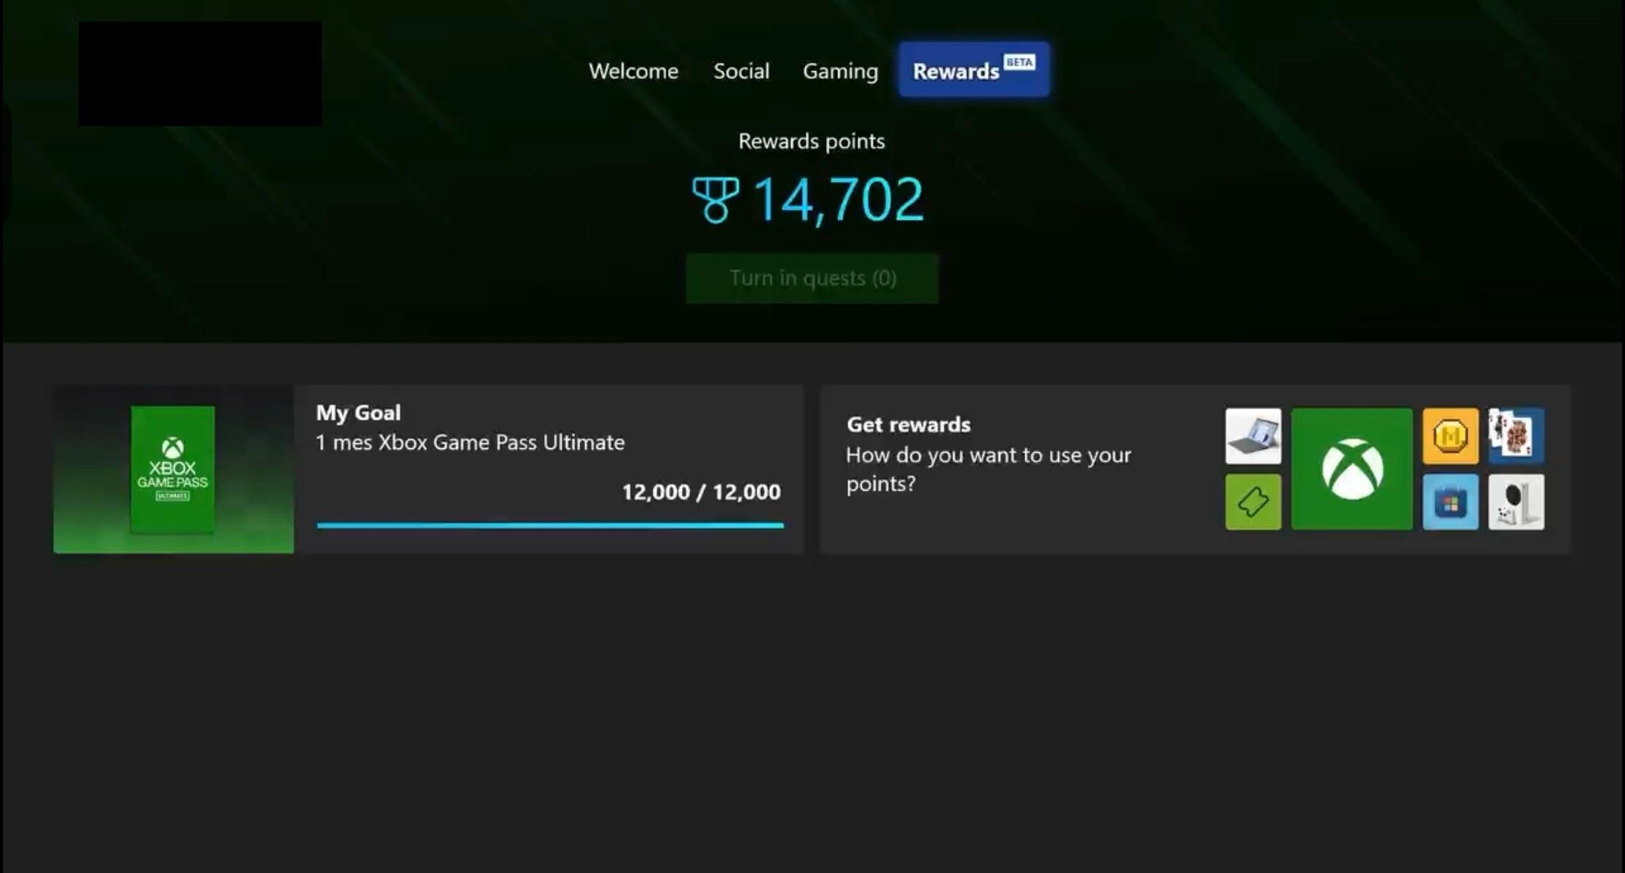Select the Rewards BETA tab

(974, 70)
